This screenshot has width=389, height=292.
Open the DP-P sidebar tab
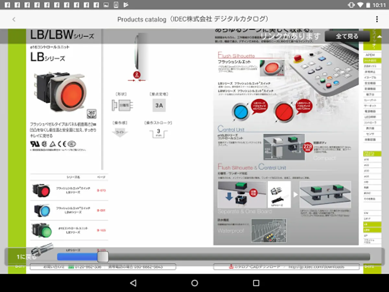point(372,219)
